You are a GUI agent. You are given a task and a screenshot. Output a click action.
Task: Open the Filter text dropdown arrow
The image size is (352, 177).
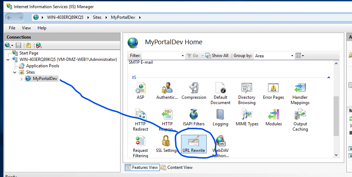click(183, 56)
